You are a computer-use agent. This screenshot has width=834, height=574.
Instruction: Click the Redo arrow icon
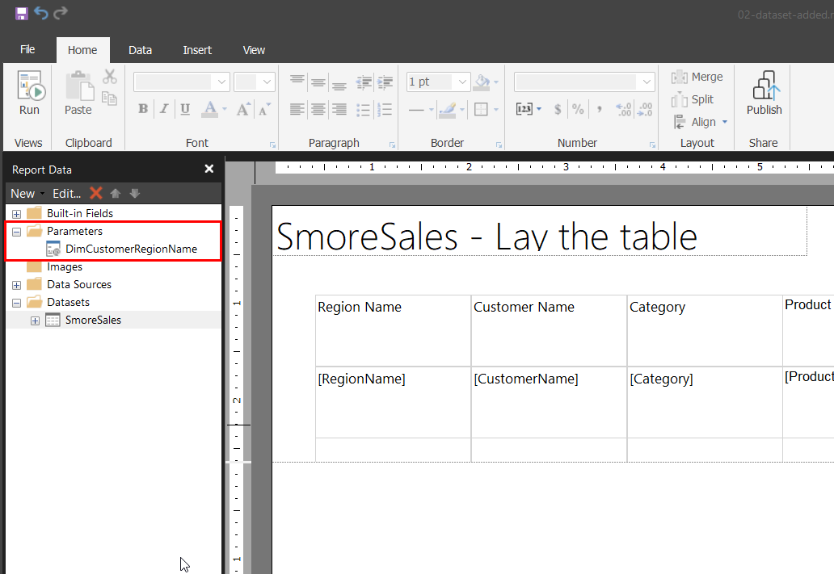tap(61, 13)
